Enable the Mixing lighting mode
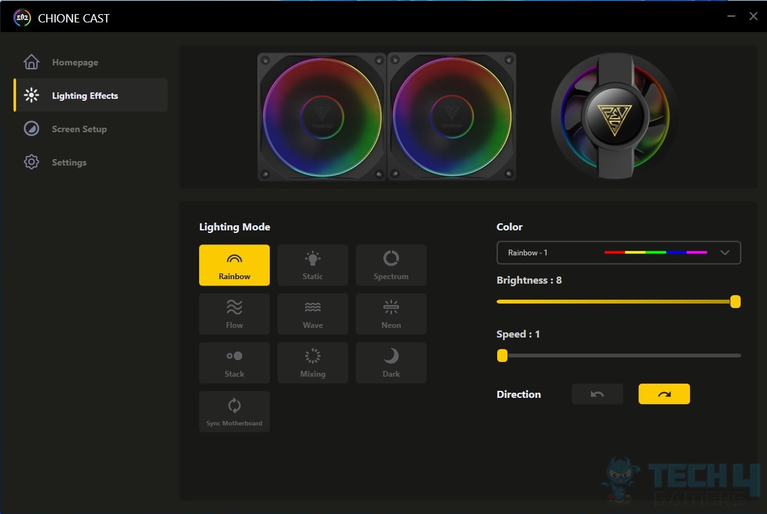 313,363
